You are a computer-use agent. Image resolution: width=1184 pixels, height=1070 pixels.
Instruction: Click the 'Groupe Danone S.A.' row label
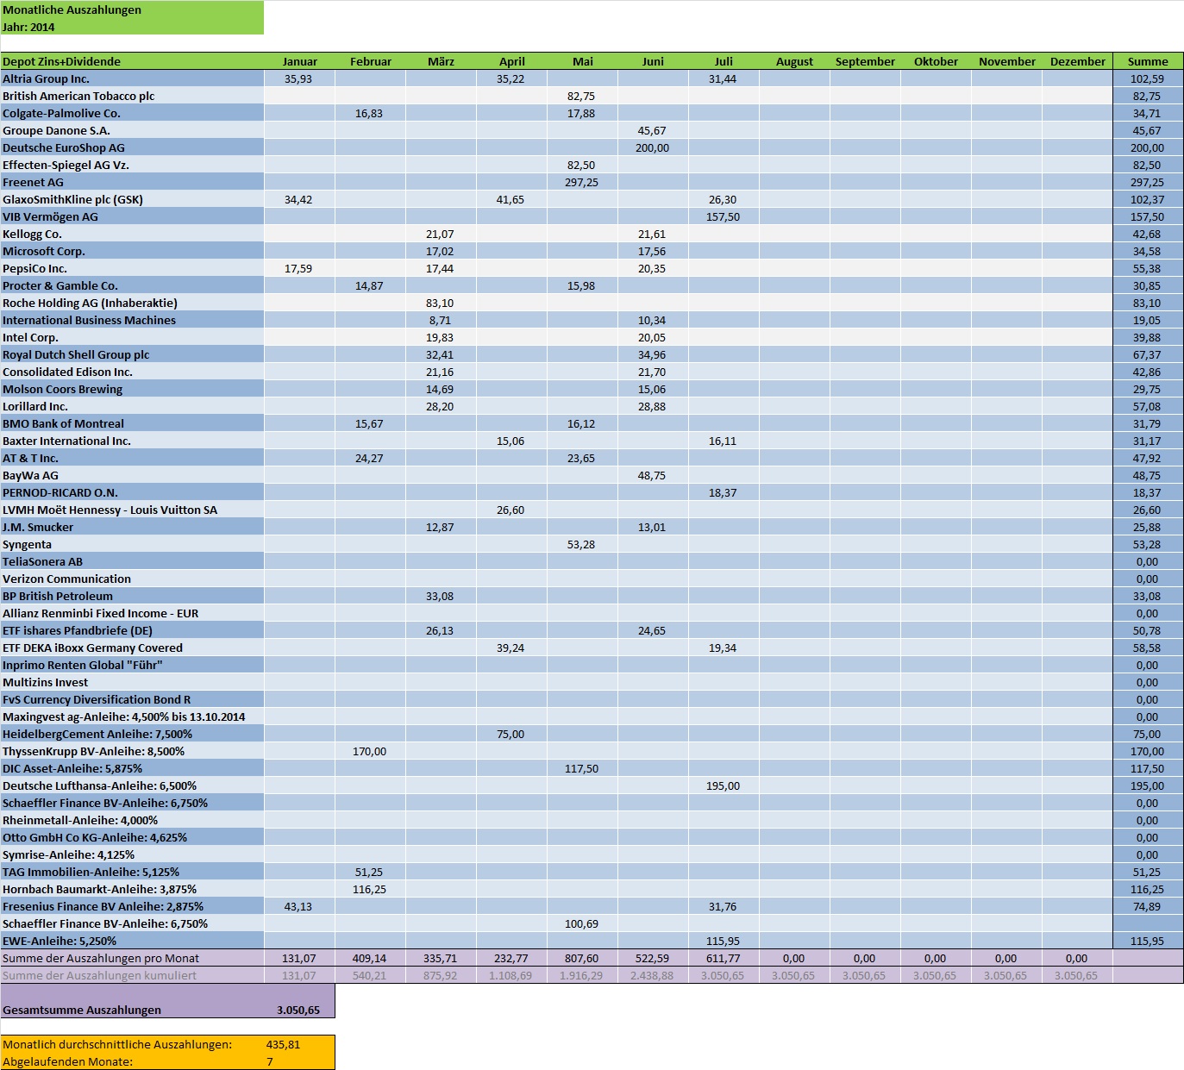pos(132,130)
